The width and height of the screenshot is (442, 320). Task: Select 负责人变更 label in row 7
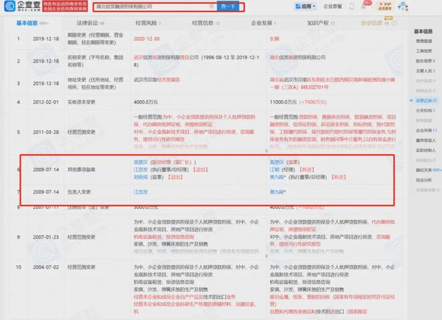79,192
